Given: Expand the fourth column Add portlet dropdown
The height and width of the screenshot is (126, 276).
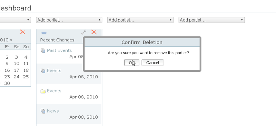Looking at the screenshot, I should (x=211, y=20).
